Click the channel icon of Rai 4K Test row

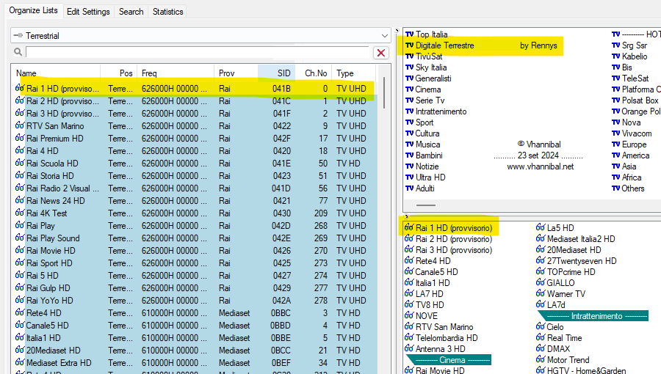[x=20, y=213]
